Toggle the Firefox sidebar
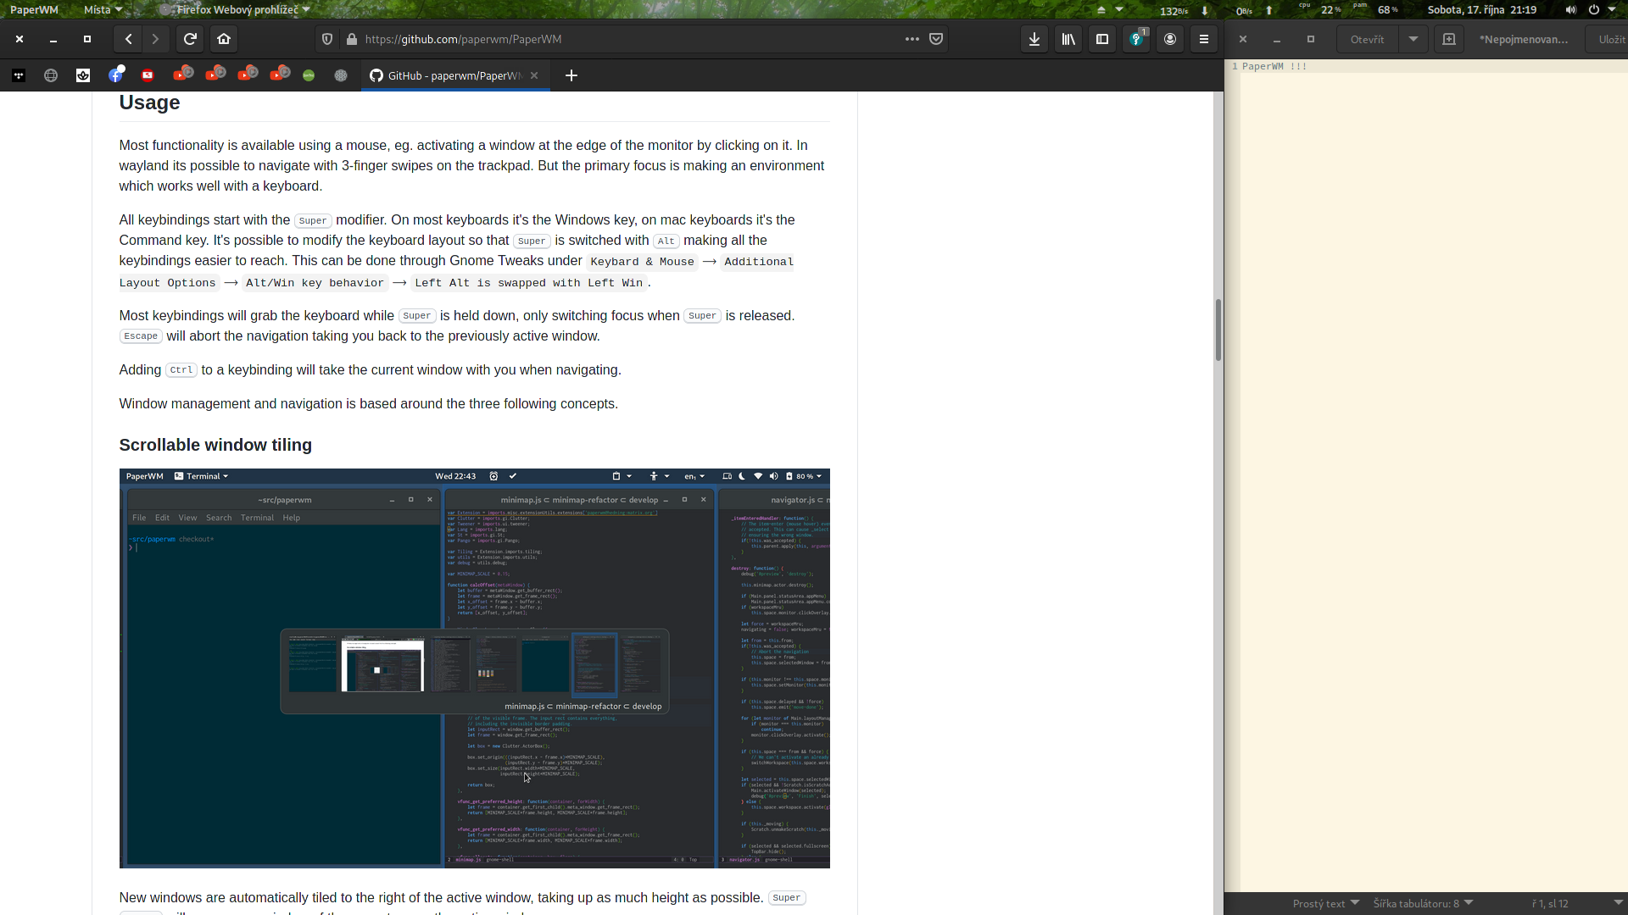Viewport: 1628px width, 915px height. coord(1102,39)
